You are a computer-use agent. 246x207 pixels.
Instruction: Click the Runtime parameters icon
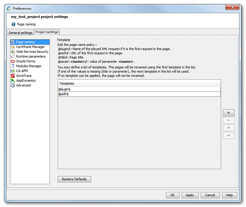[13, 57]
